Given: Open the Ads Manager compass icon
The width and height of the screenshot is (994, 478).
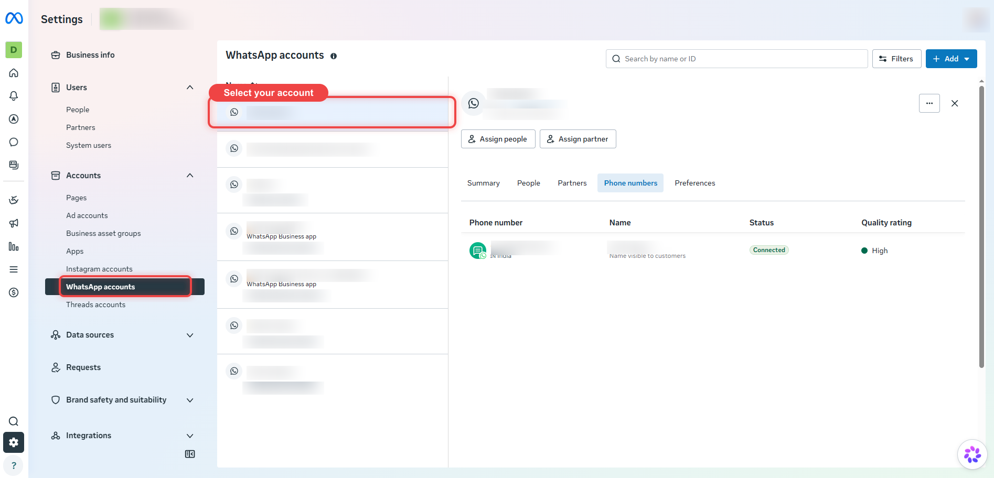Looking at the screenshot, I should pyautogui.click(x=14, y=119).
